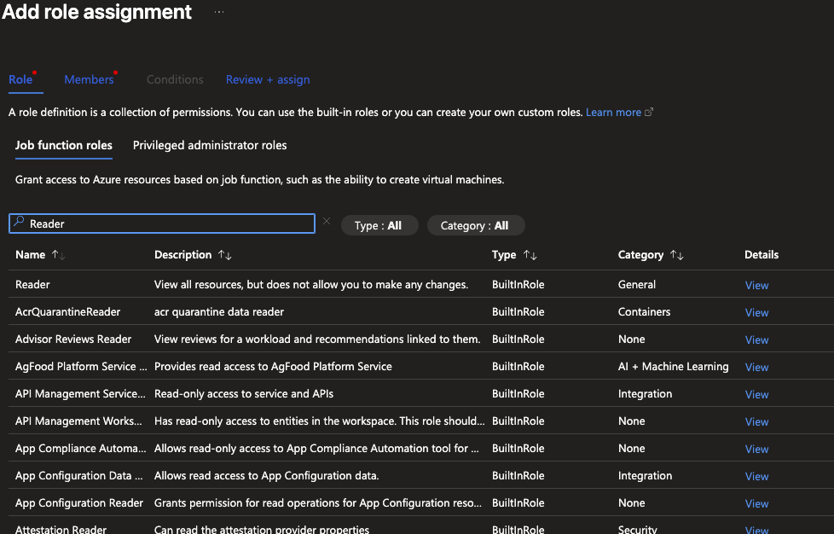Click the 'Security' category cell
Image resolution: width=834 pixels, height=534 pixels.
[x=637, y=529]
